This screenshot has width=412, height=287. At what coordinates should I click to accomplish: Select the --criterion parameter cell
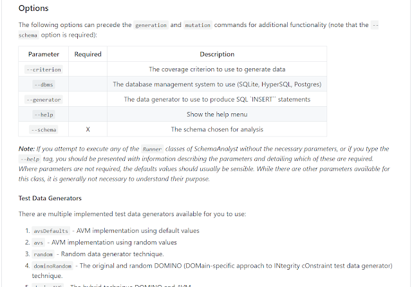[x=44, y=69]
